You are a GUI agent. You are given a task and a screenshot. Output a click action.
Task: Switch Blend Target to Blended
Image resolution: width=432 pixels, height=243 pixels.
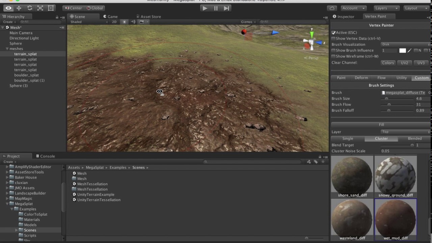[414, 138]
